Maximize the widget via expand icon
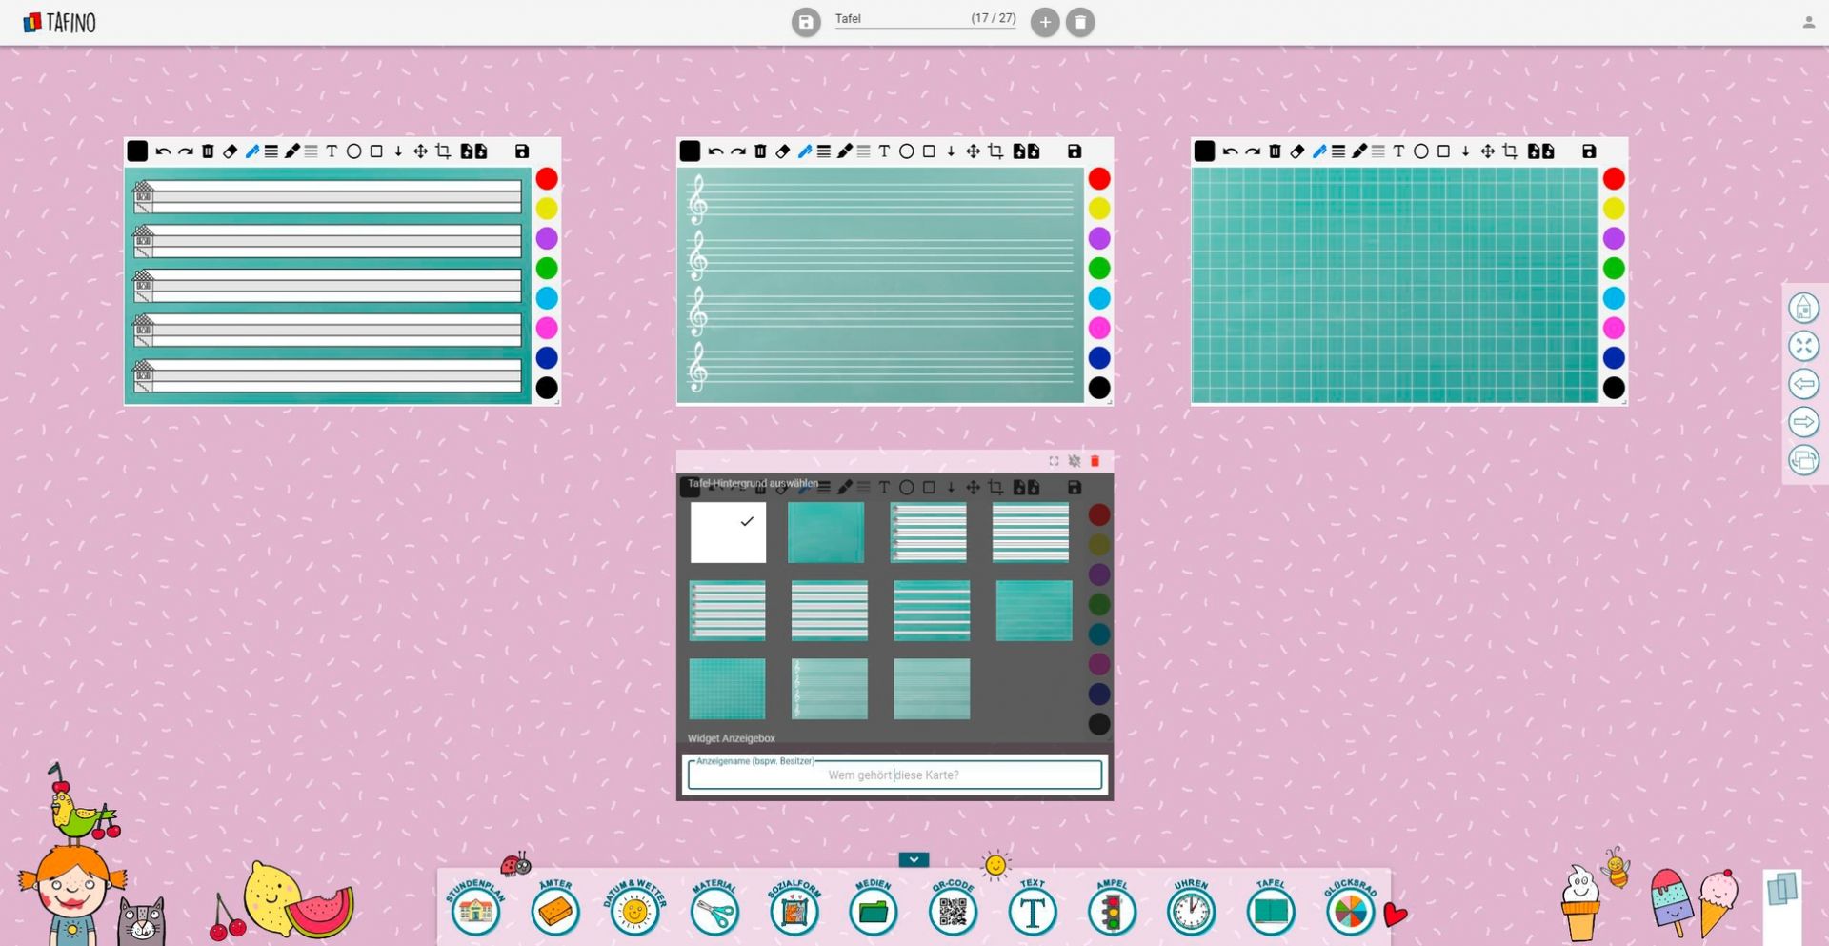The height and width of the screenshot is (946, 1829). (1054, 461)
